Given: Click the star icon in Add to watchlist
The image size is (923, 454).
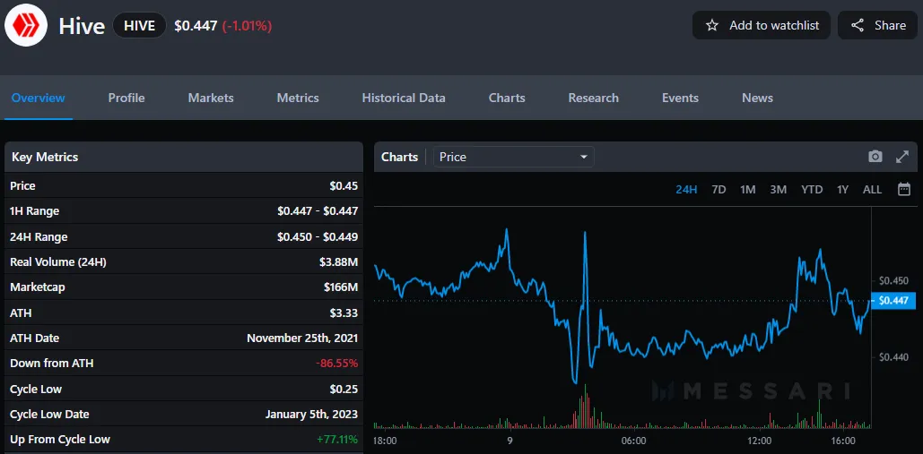Looking at the screenshot, I should click(x=712, y=25).
